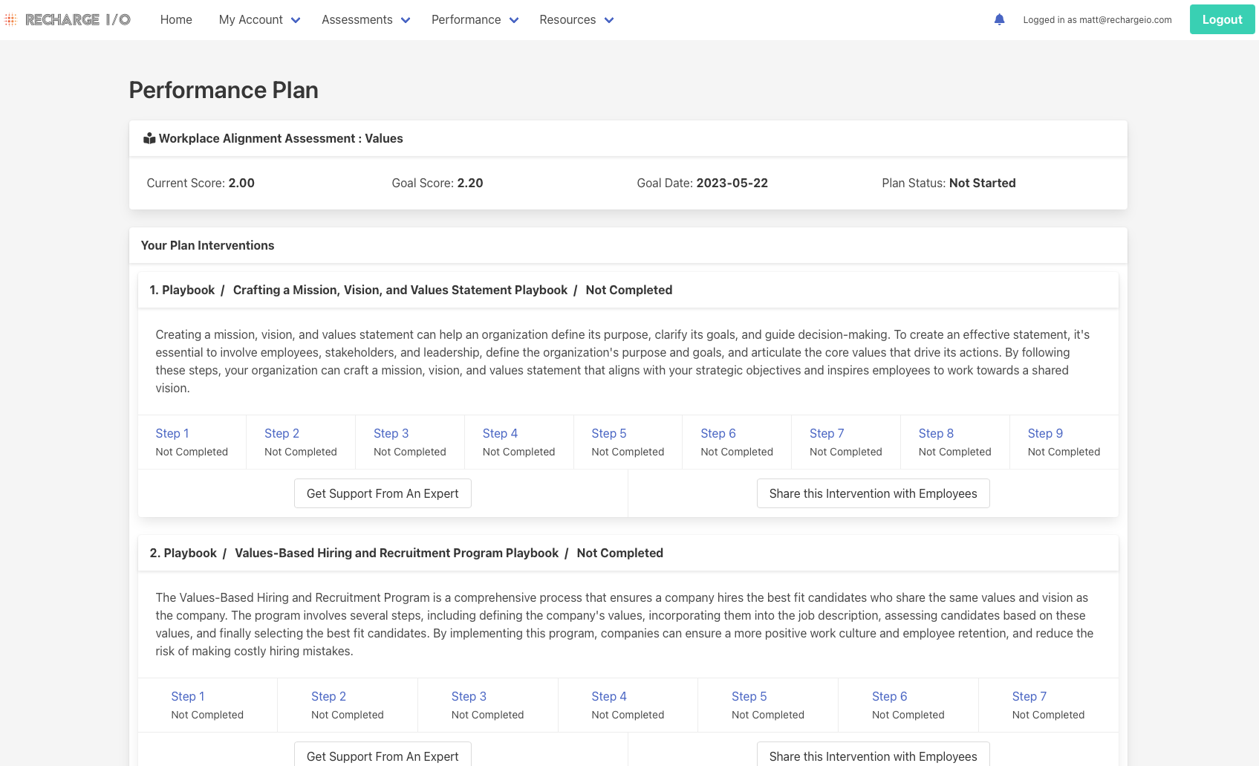Get Support From An Expert for Values-Based Hiring
This screenshot has height=766, width=1259.
[x=383, y=754]
